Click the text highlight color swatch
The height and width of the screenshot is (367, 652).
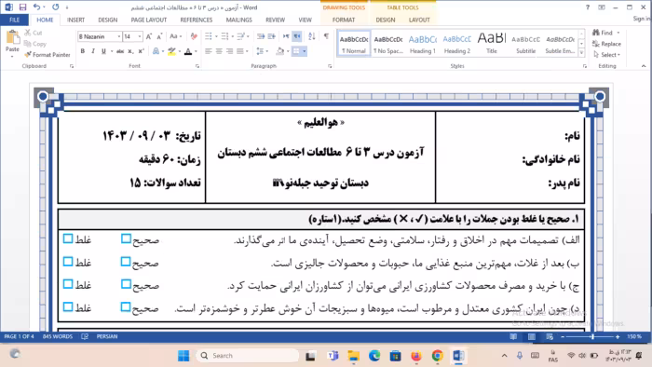coord(171,51)
